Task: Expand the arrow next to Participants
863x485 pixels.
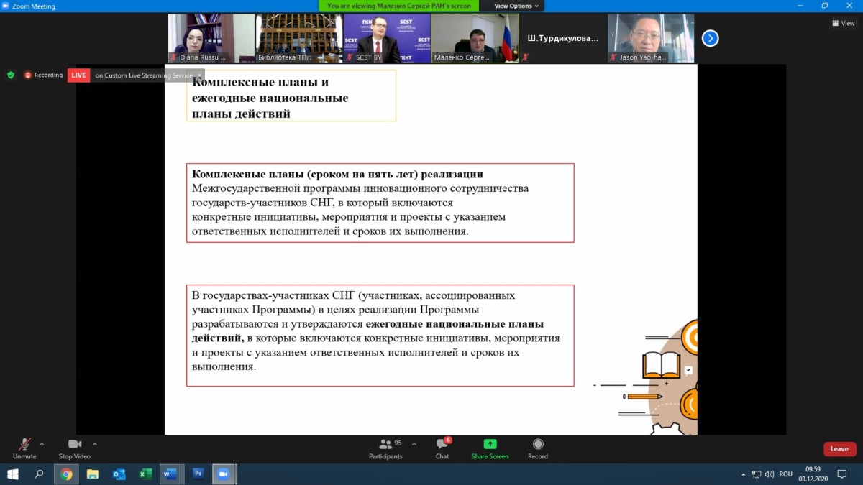Action: 414,444
